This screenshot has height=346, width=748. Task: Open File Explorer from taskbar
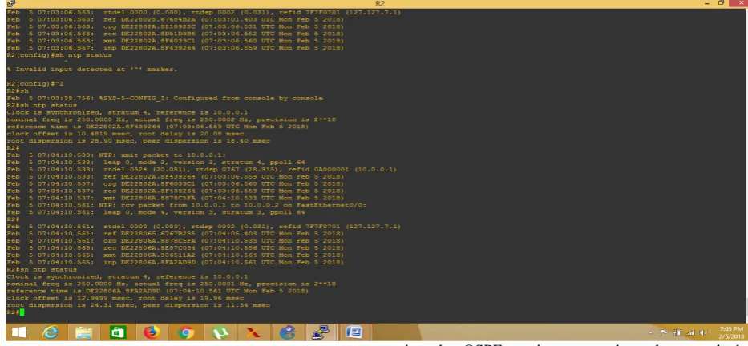point(83,332)
